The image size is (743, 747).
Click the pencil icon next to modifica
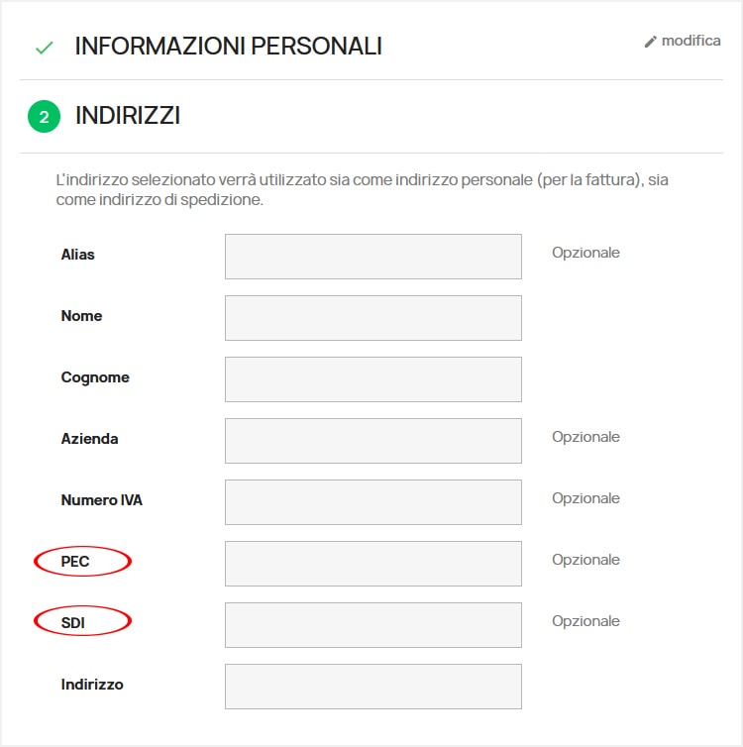[651, 42]
